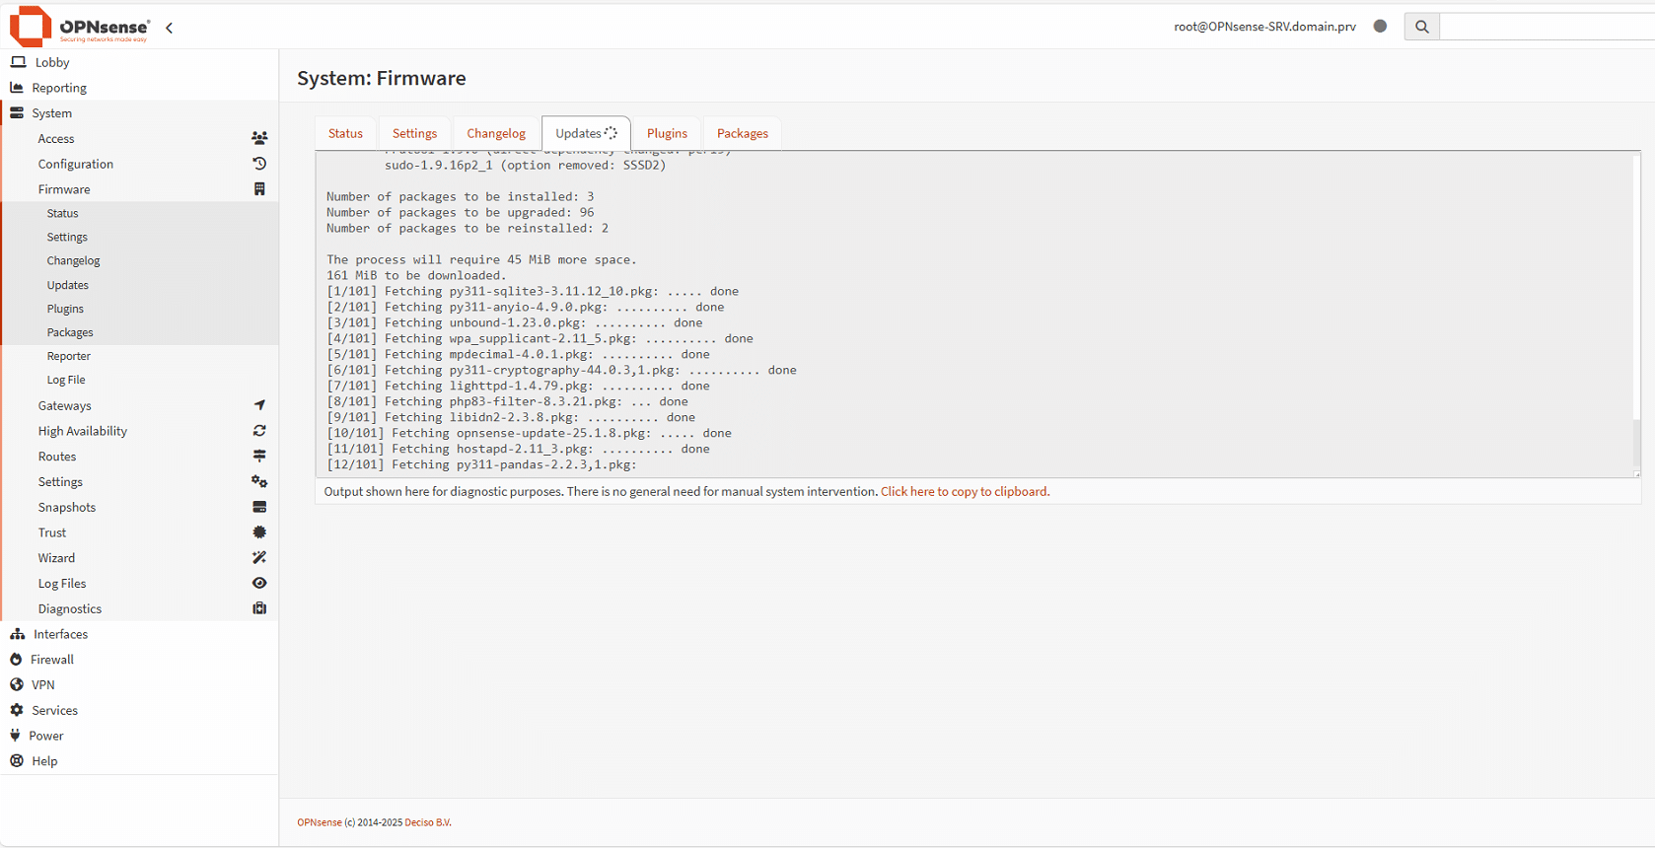Open Access in System menu
Viewport: 1655px width, 849px height.
(x=139, y=139)
